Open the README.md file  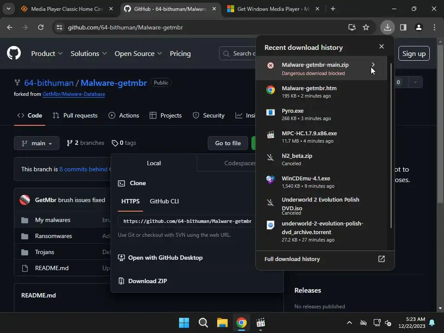(x=52, y=268)
